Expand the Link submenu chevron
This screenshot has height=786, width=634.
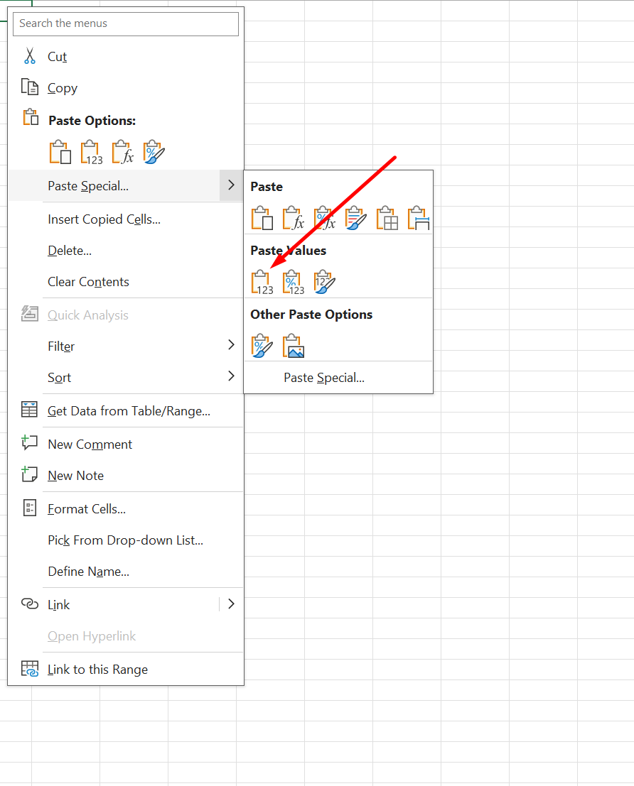pos(231,604)
